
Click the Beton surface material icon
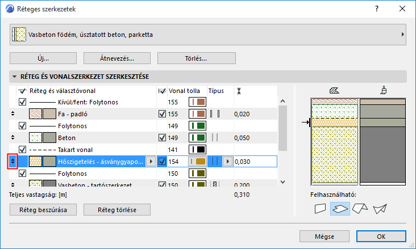point(49,138)
